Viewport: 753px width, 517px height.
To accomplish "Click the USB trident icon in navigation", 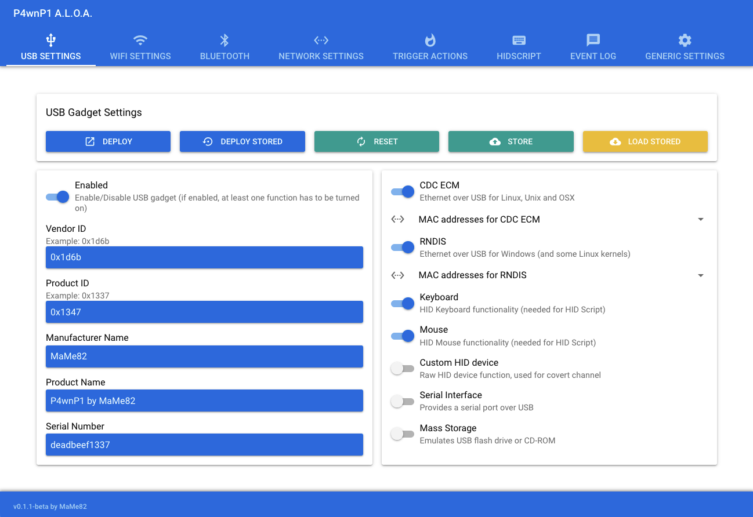I will coord(50,40).
